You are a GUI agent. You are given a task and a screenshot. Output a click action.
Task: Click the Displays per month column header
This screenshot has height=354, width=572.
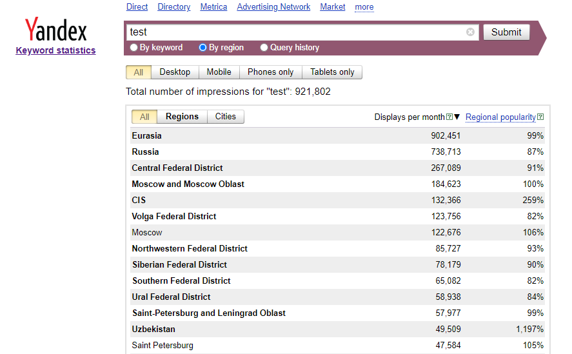(x=409, y=117)
